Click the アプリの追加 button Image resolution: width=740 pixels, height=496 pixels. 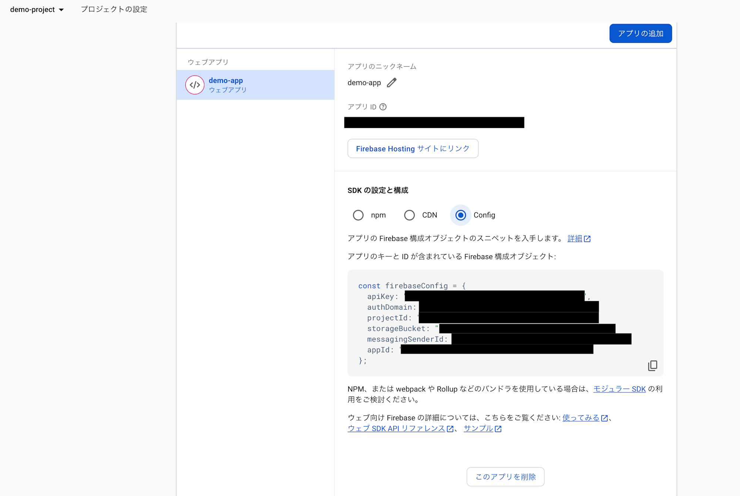640,33
